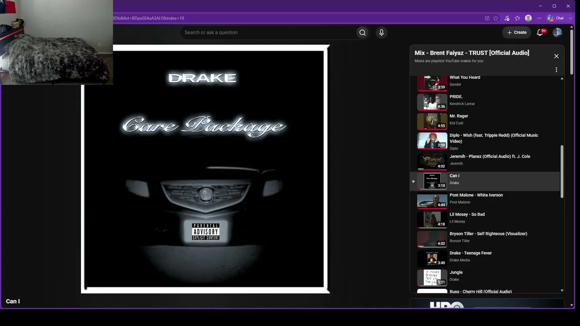Open the Copilot Chat button
Image resolution: width=580 pixels, height=326 pixels.
tap(556, 18)
